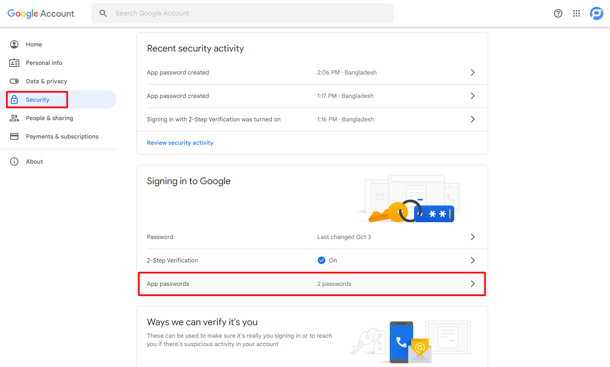Click the Data & privacy toggle icon
Image resolution: width=610 pixels, height=367 pixels.
pos(14,81)
